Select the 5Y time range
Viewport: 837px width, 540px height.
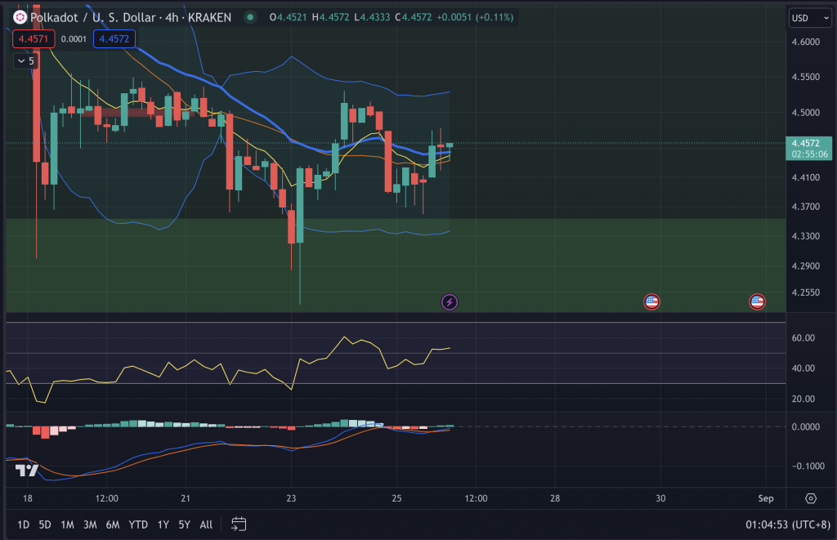coord(184,524)
